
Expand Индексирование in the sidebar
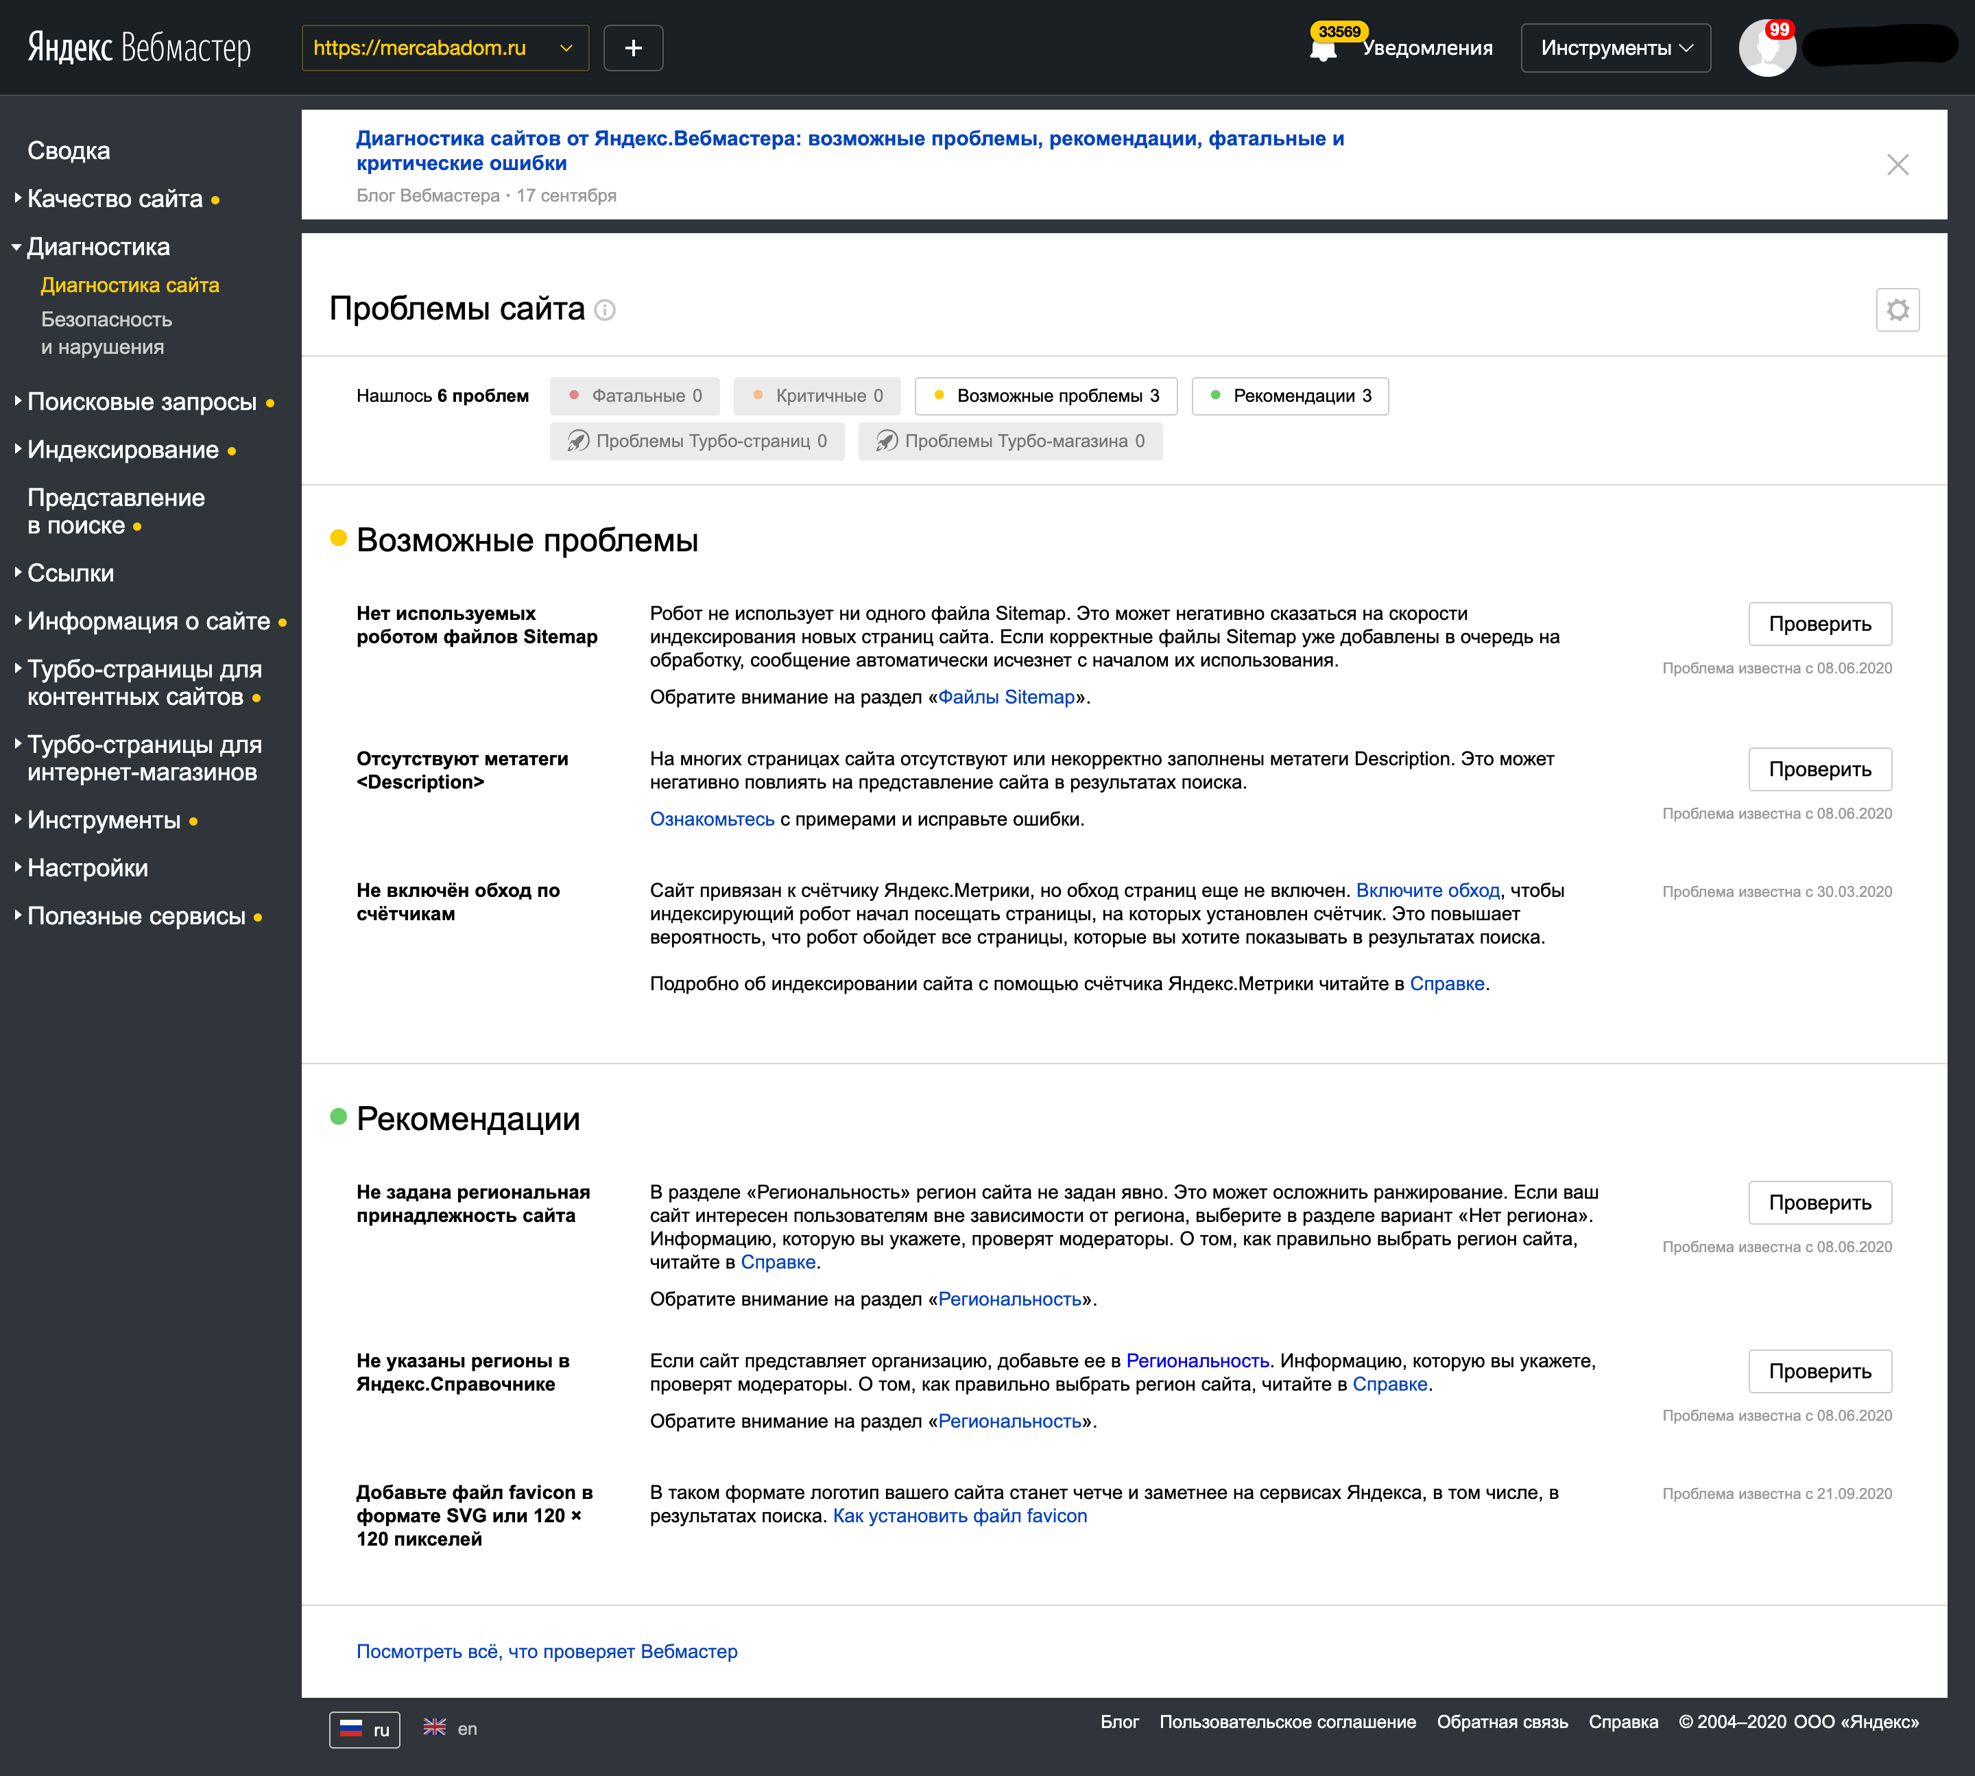(123, 450)
